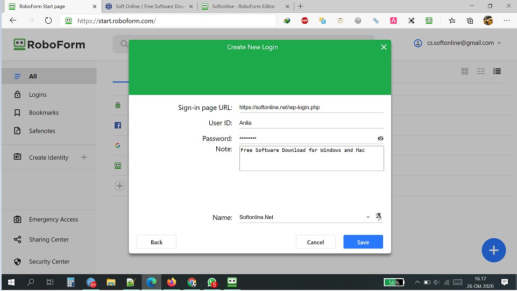Screen dimensions: 517x291
Task: Click the browser address bar
Action: pos(167,21)
